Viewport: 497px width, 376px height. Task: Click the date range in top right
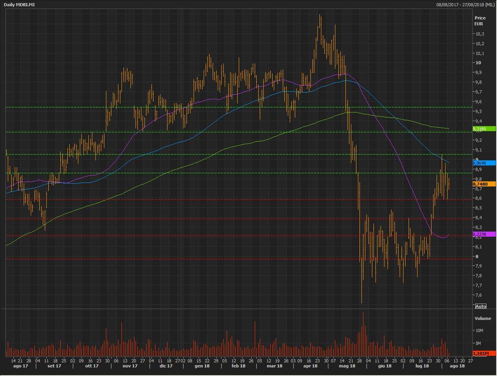point(465,4)
